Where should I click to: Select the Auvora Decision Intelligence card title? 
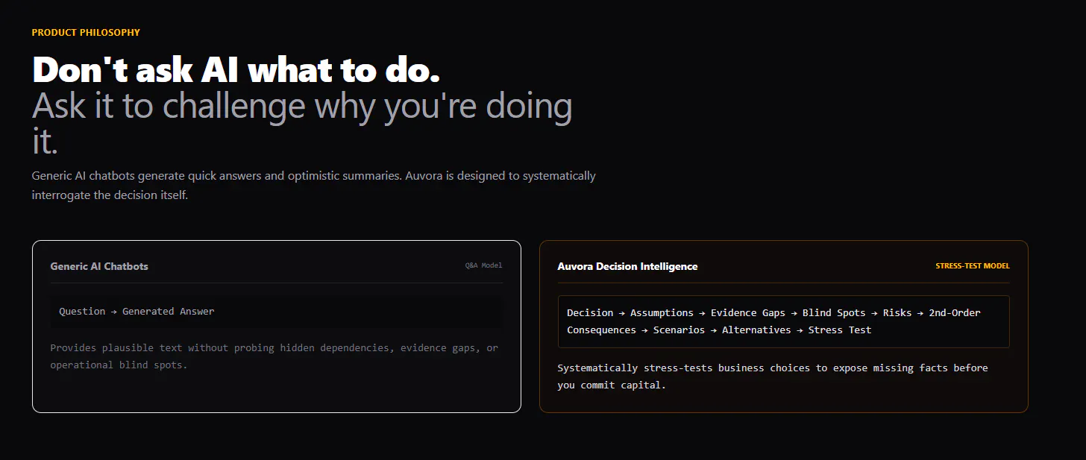coord(627,266)
